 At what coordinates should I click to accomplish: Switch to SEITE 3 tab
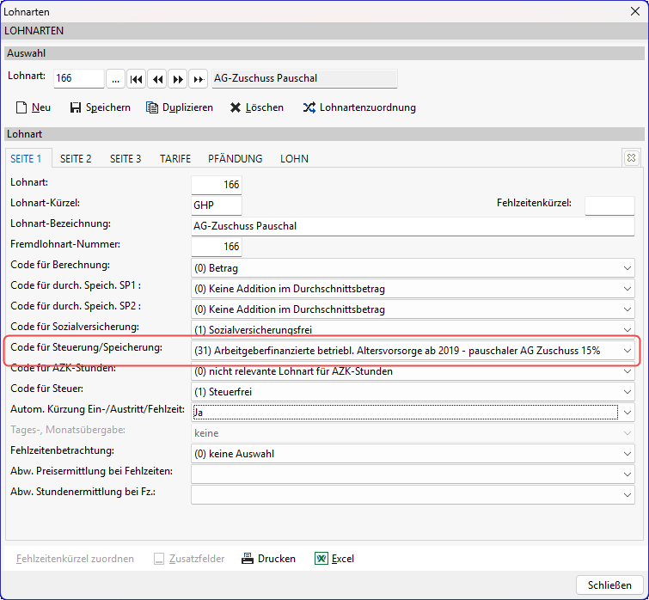click(x=126, y=159)
